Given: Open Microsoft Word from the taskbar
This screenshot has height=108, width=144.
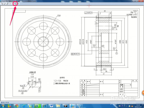Looking at the screenshot, I should pyautogui.click(x=52, y=106).
